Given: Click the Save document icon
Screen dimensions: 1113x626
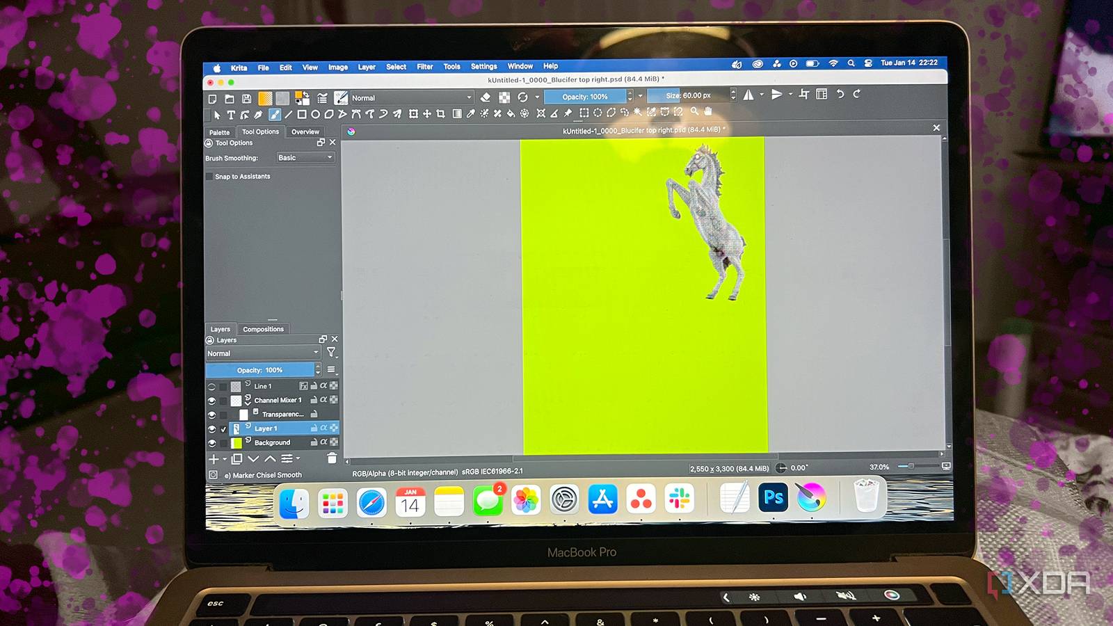Looking at the screenshot, I should pyautogui.click(x=246, y=99).
